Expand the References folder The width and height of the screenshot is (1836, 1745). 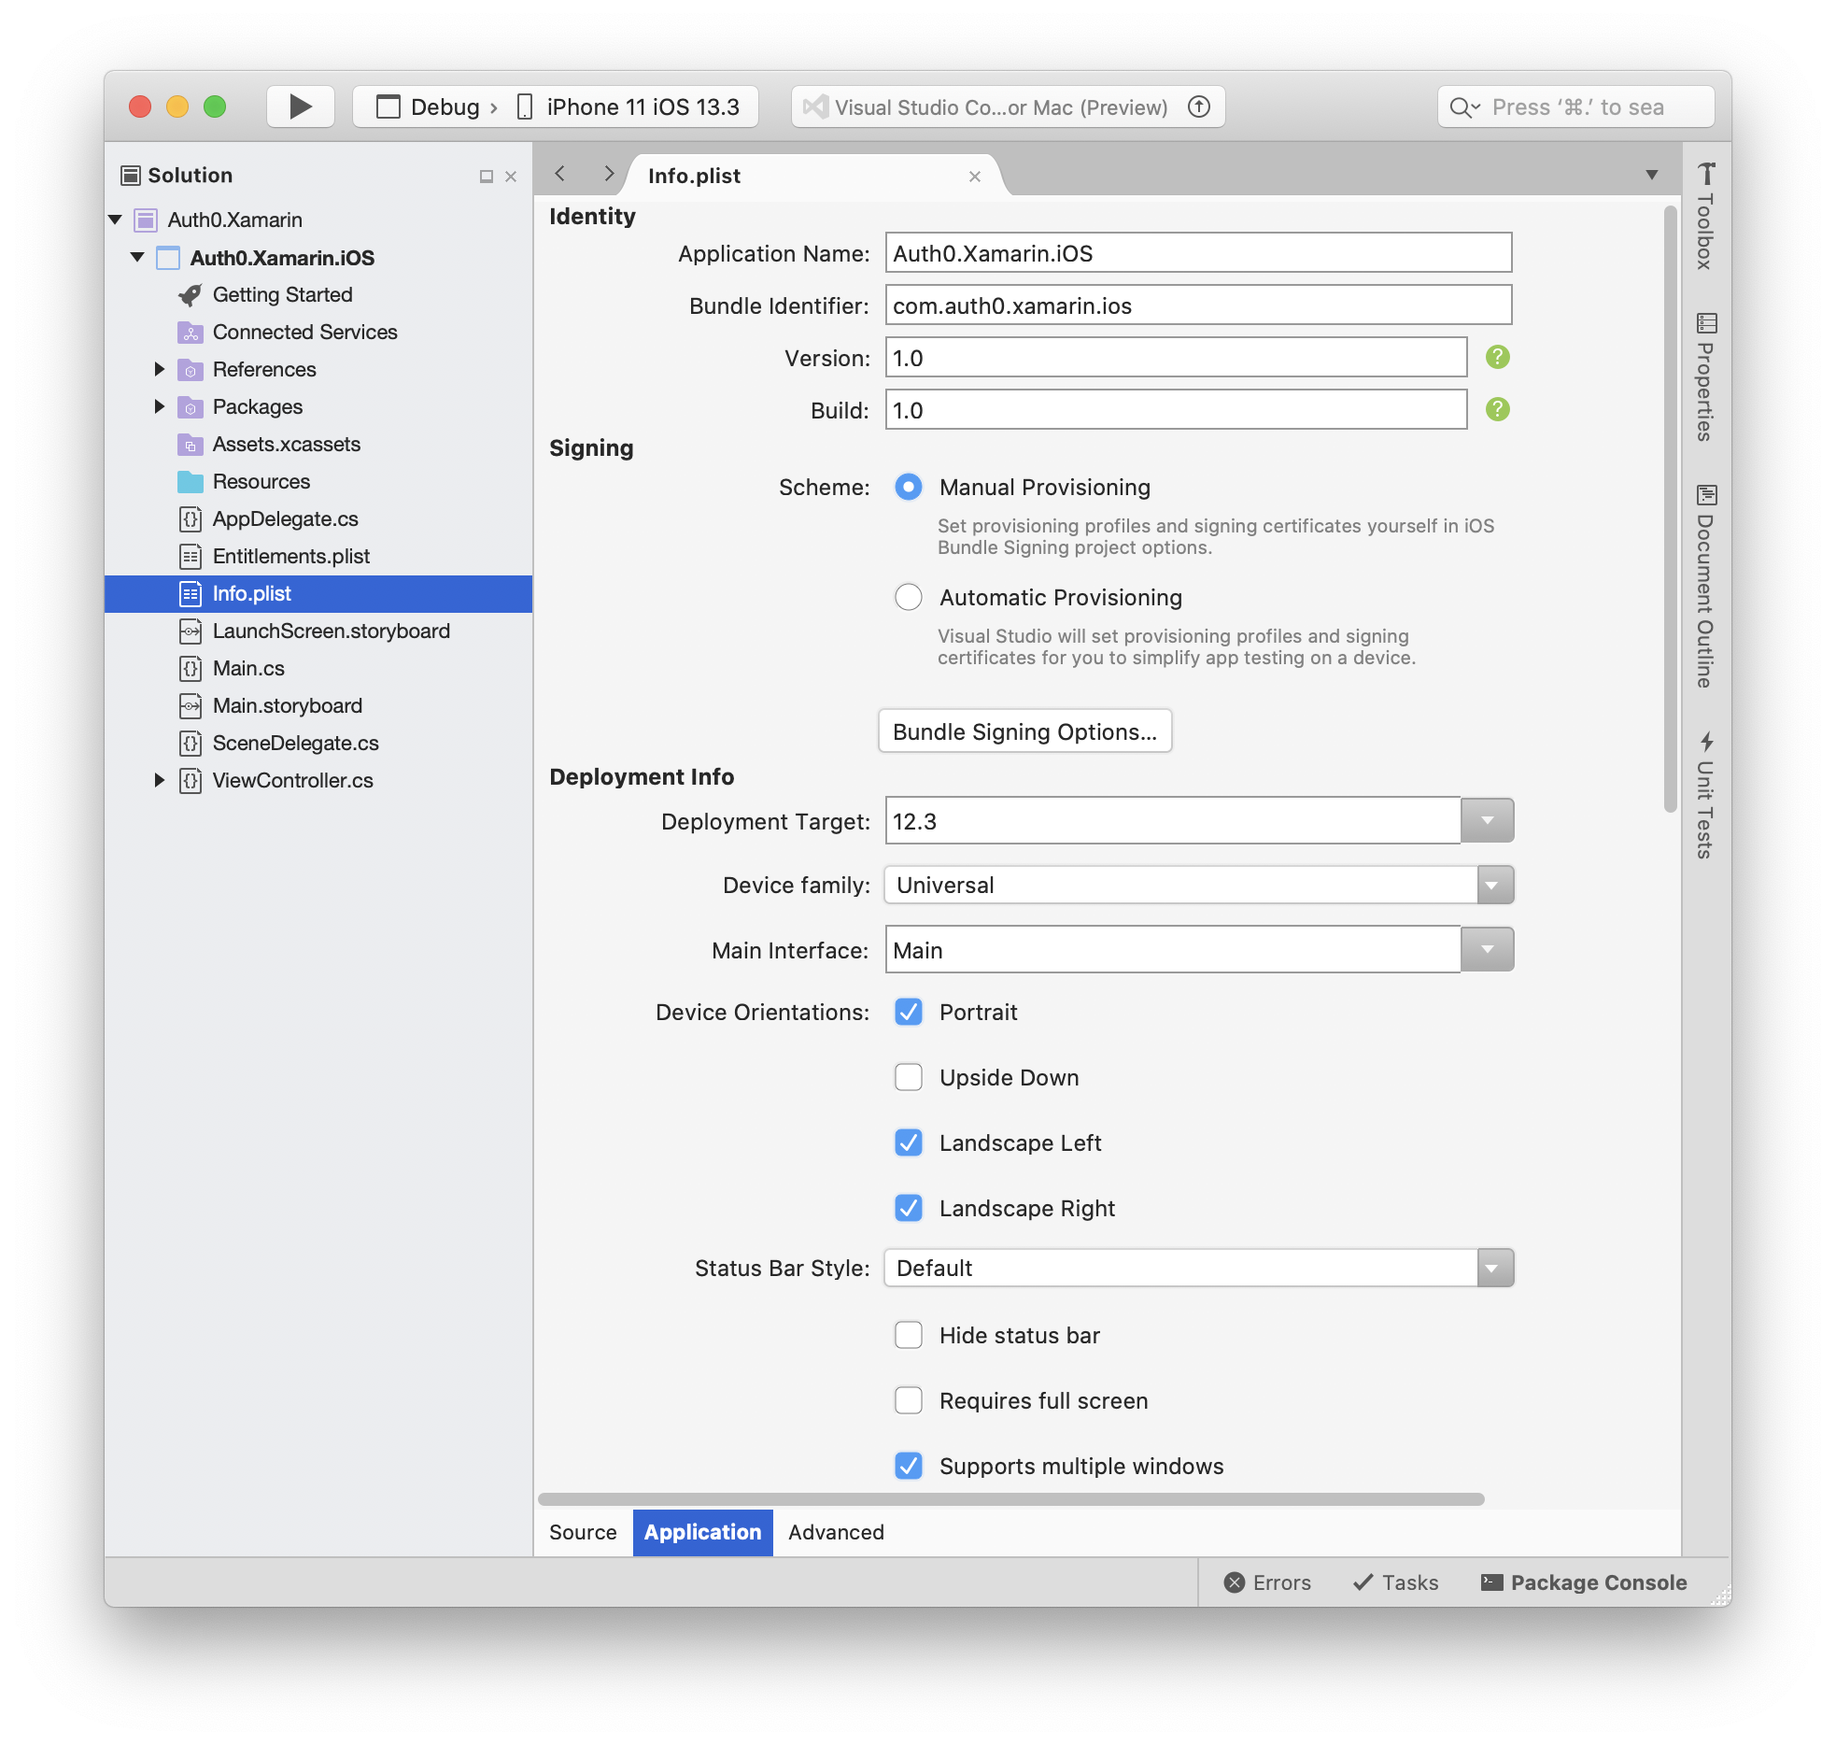(159, 370)
